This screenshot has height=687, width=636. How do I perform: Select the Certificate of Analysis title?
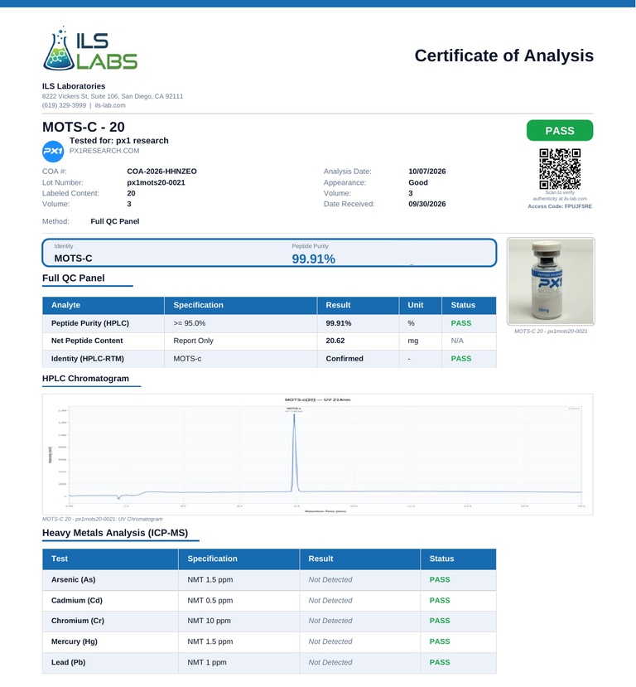(x=503, y=56)
